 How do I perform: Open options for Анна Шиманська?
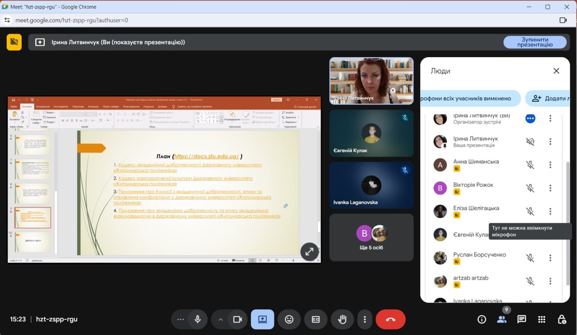[x=550, y=165]
